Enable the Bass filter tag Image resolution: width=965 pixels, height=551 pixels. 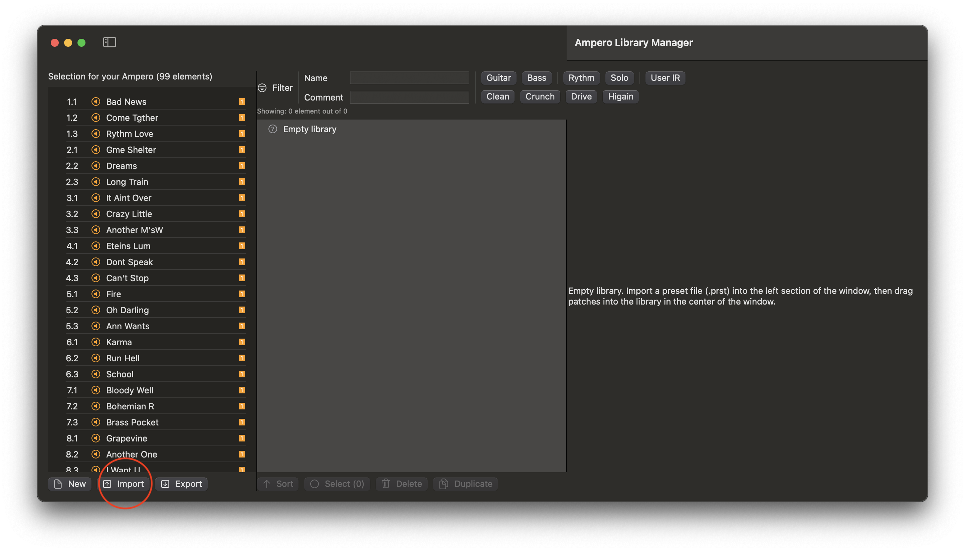tap(536, 78)
